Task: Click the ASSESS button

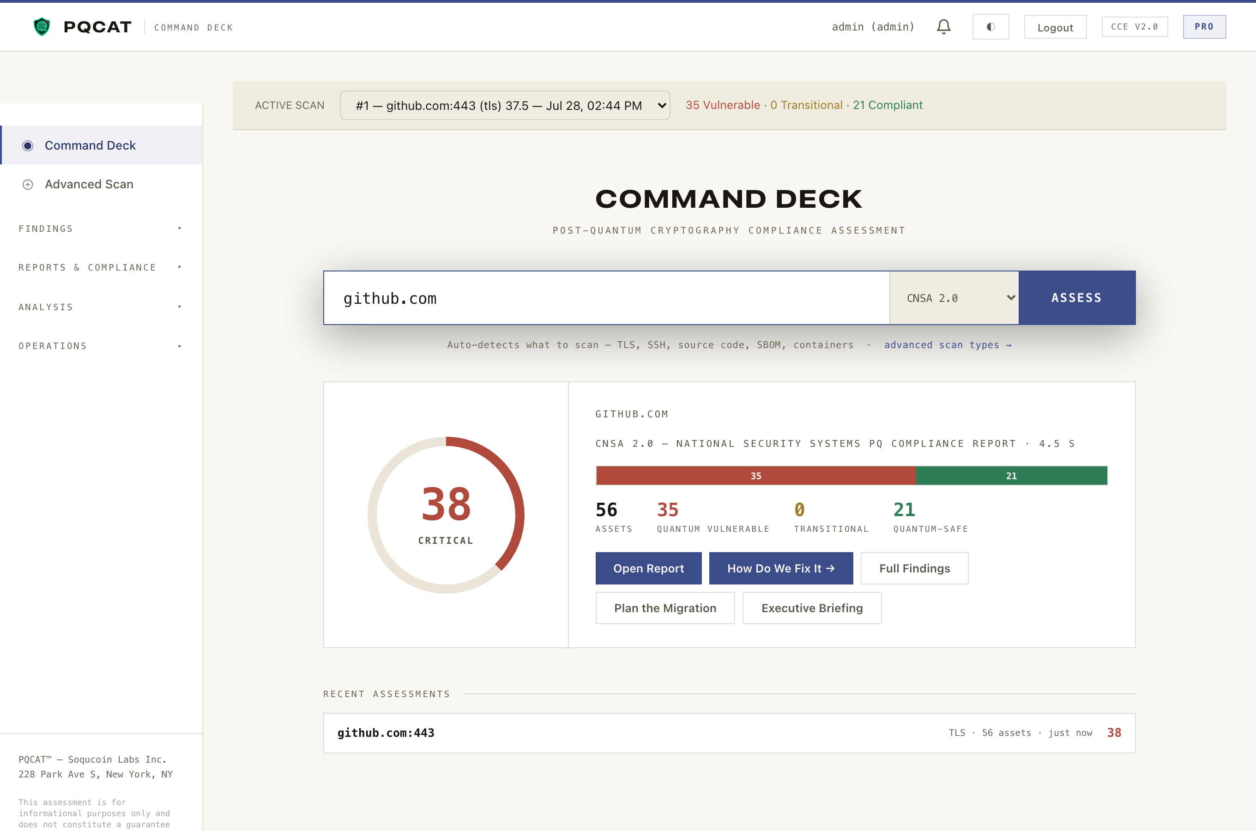Action: point(1076,298)
